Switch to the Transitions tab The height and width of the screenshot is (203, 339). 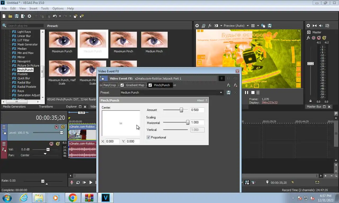coord(46,107)
